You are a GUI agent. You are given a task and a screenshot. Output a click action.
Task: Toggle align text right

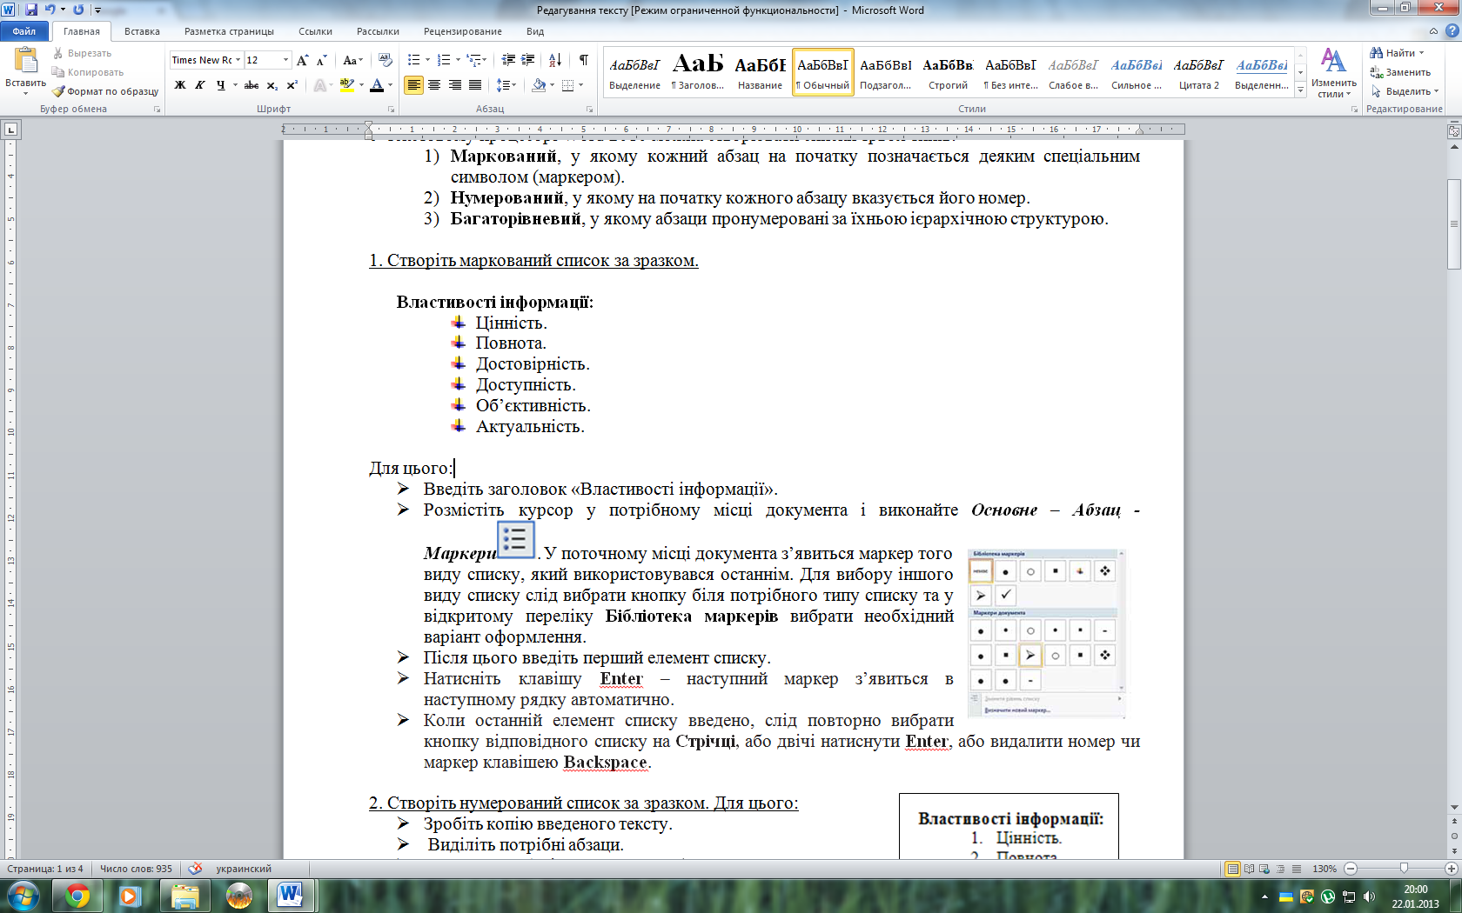454,85
